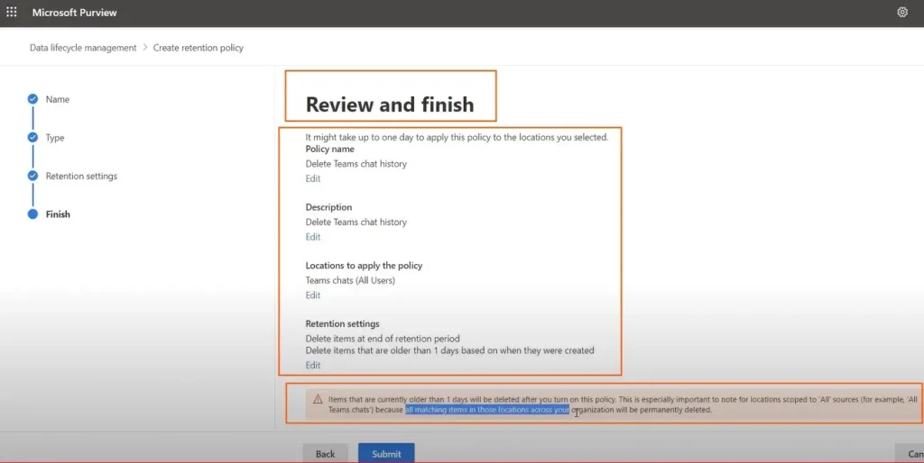The height and width of the screenshot is (463, 924).
Task: Open the app launcher waffle icon
Action: click(x=12, y=13)
